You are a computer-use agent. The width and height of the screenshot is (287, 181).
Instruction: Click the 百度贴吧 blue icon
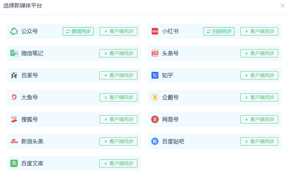(x=155, y=141)
